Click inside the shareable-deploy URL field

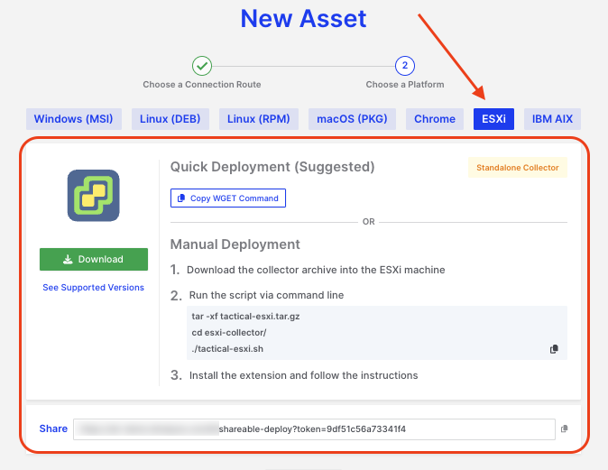pyautogui.click(x=313, y=429)
